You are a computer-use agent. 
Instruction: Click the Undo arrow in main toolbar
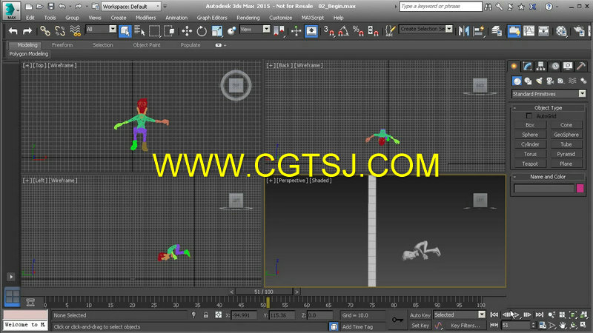pos(13,31)
